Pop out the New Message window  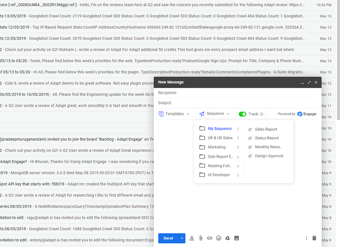pyautogui.click(x=309, y=82)
